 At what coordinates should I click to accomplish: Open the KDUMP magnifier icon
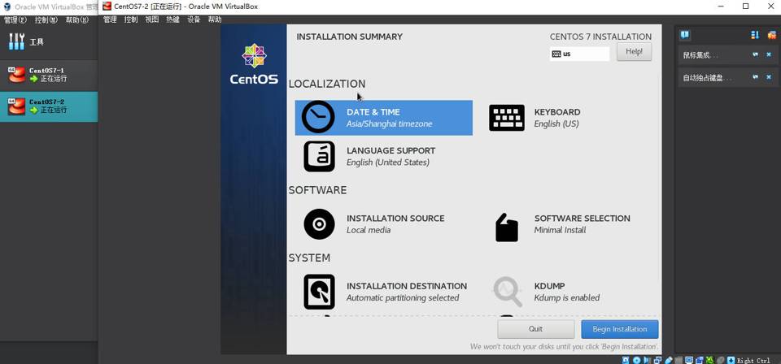click(x=507, y=292)
